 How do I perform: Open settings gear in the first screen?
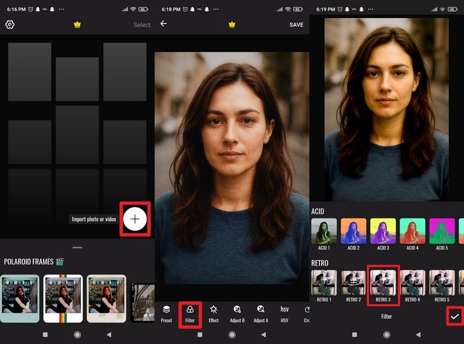click(x=10, y=25)
